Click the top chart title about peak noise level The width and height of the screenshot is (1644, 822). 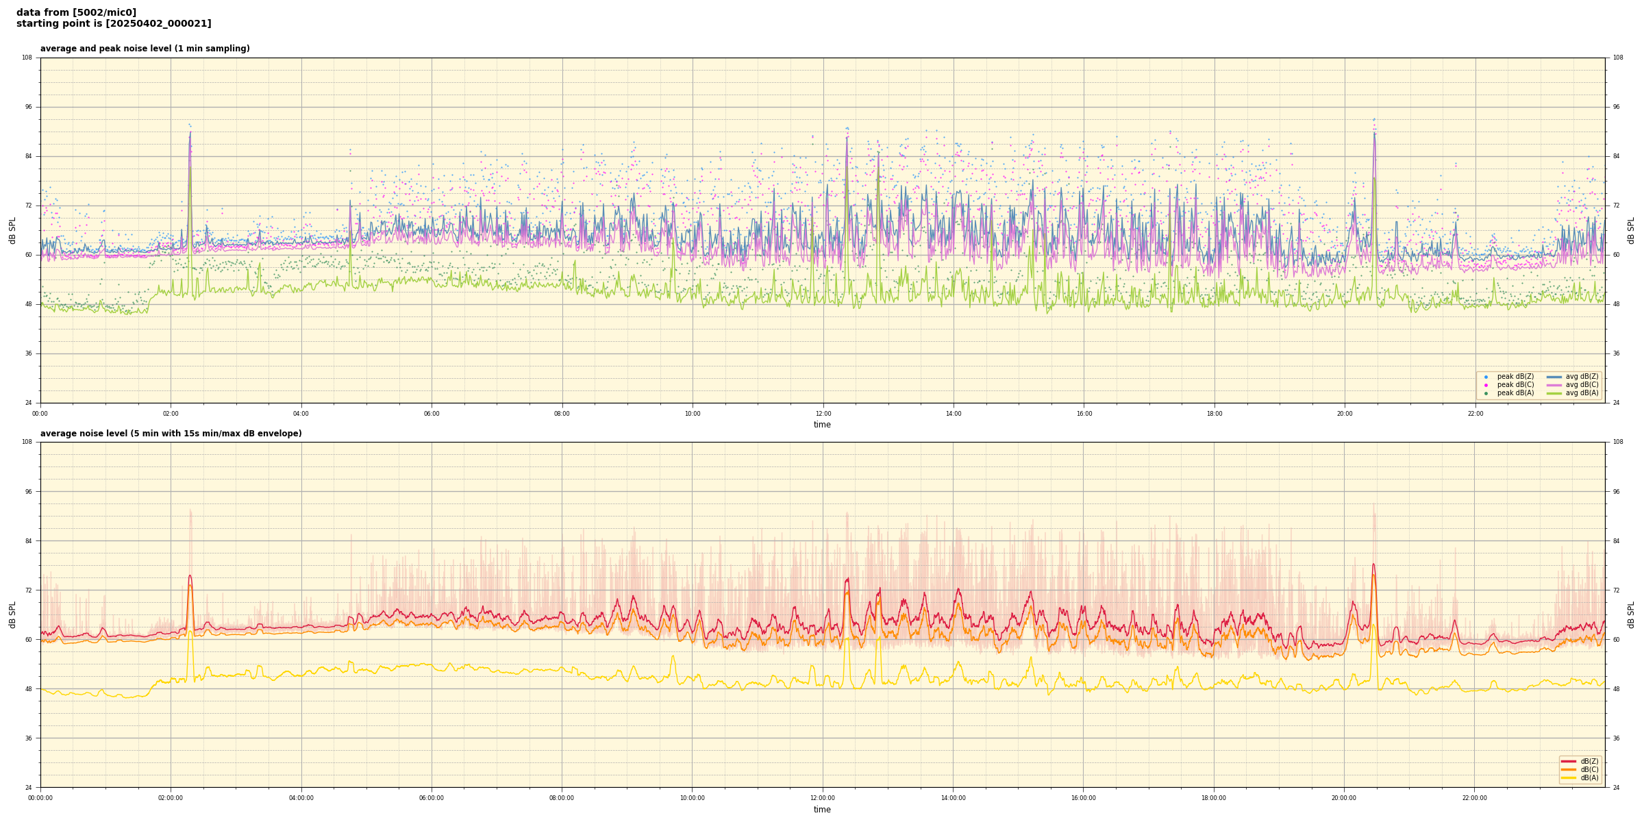pyautogui.click(x=145, y=49)
